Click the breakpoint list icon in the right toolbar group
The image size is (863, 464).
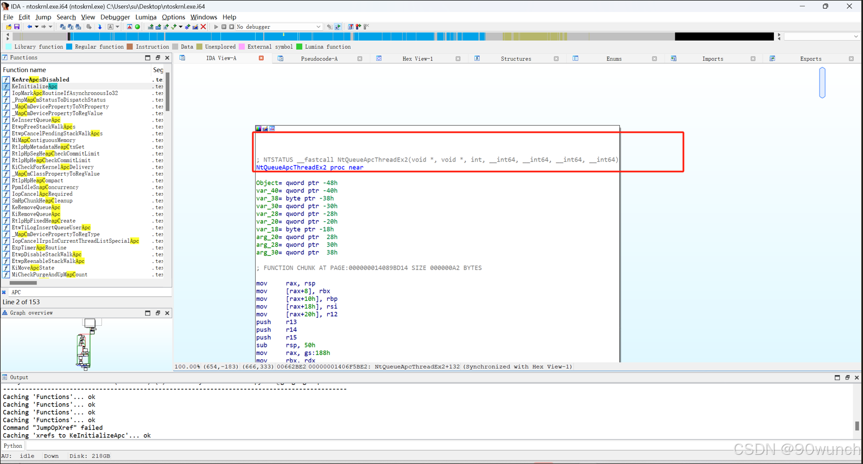(x=351, y=27)
